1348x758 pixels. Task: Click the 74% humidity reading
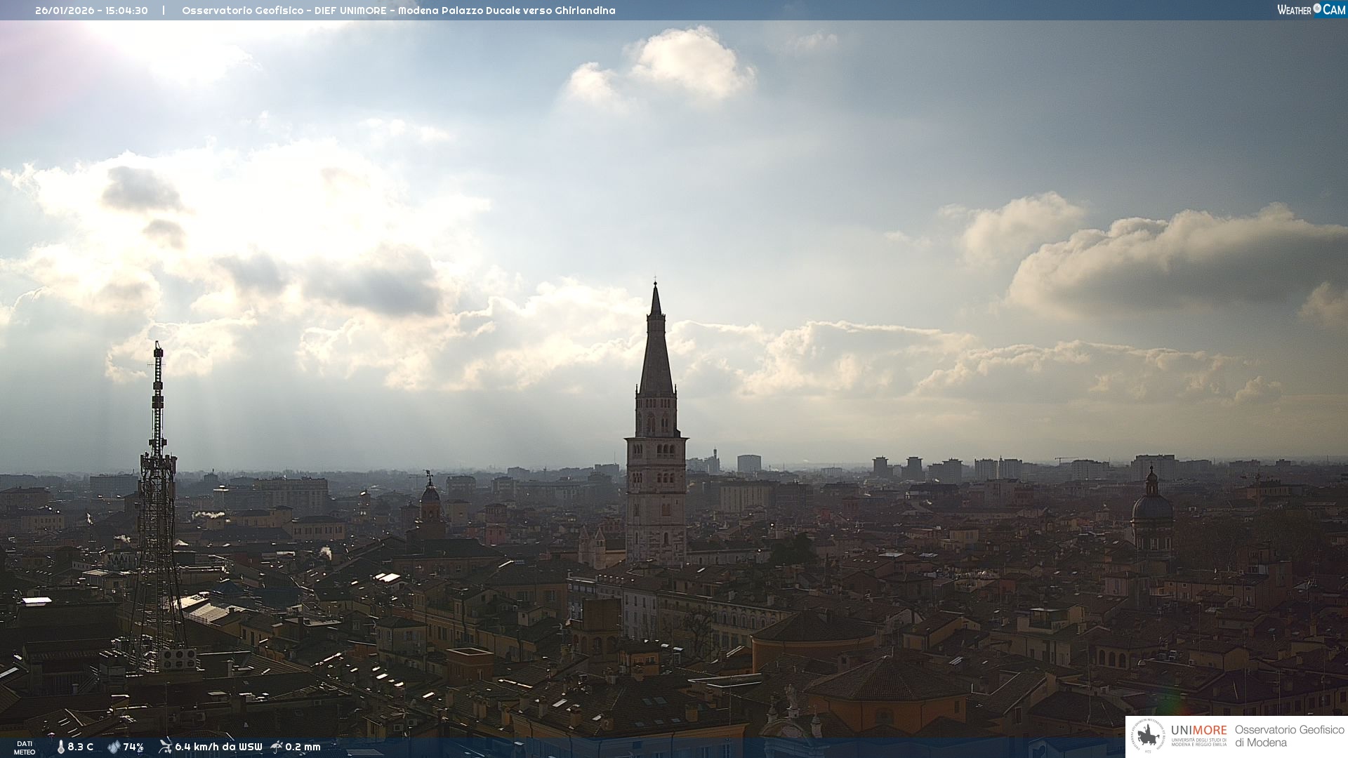coord(133,747)
